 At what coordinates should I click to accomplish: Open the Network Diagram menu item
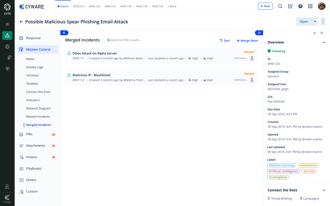click(x=38, y=108)
